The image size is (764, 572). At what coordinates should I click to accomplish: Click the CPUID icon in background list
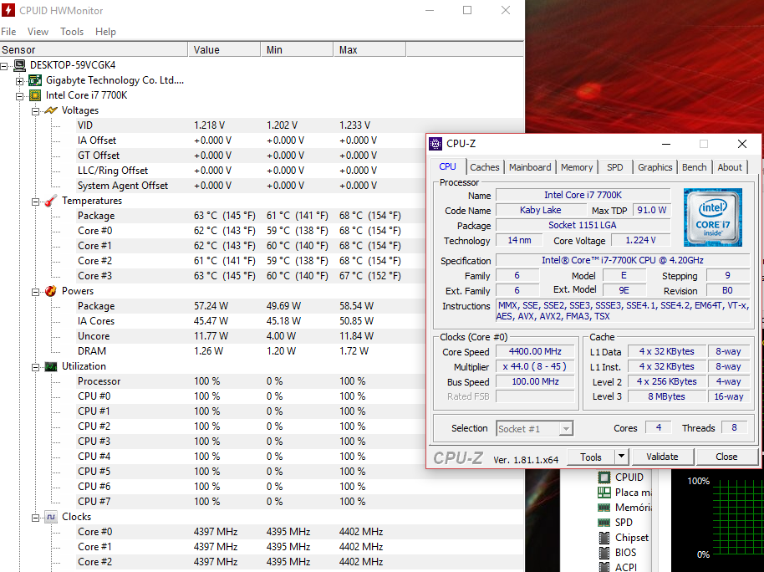point(604,477)
